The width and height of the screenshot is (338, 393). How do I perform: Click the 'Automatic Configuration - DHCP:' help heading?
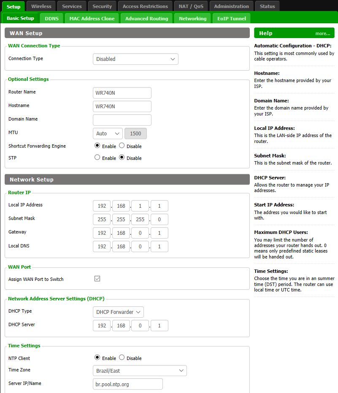tap(293, 46)
